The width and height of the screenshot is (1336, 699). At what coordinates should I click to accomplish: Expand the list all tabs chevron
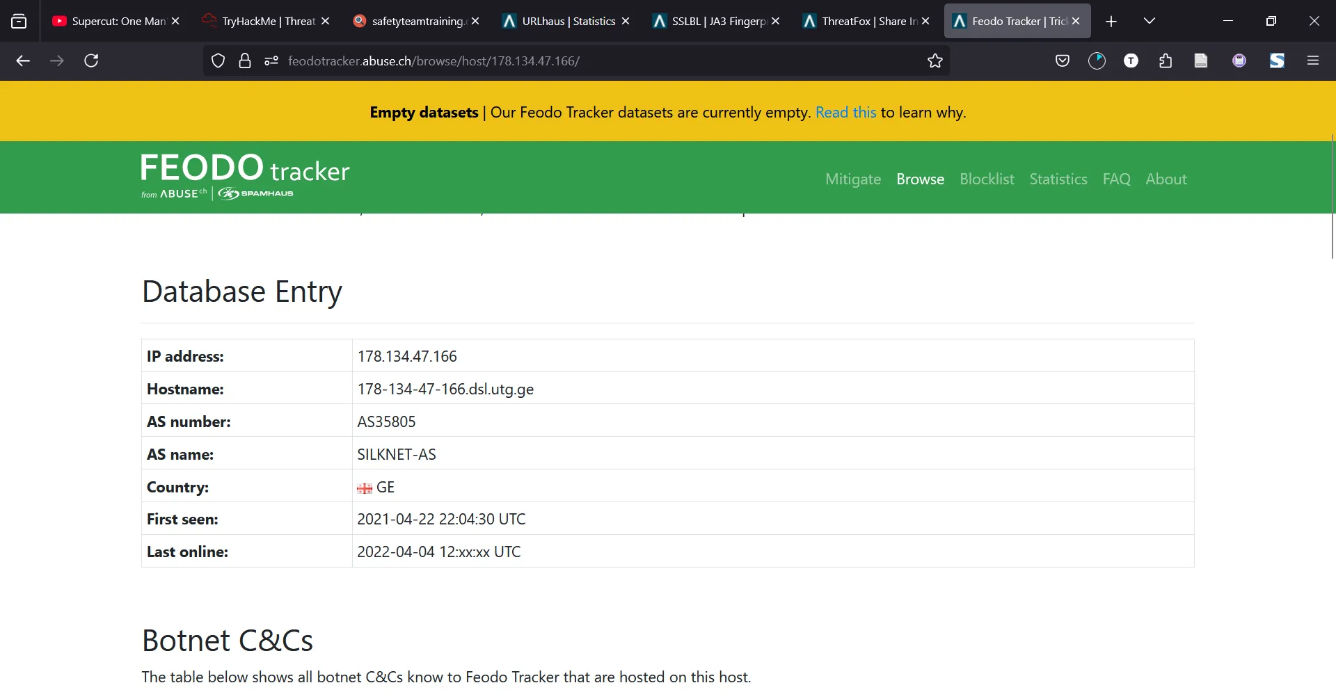(x=1150, y=21)
